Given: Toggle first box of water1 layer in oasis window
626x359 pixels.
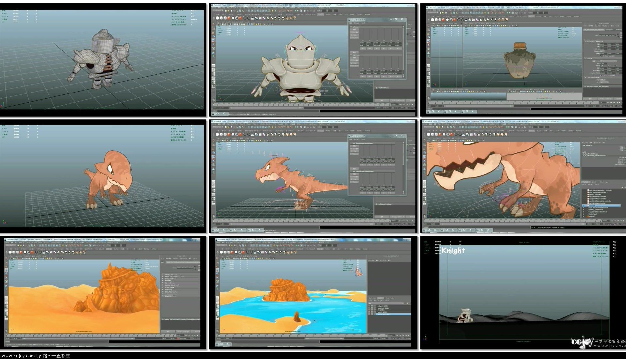Looking at the screenshot, I should click(x=369, y=312).
